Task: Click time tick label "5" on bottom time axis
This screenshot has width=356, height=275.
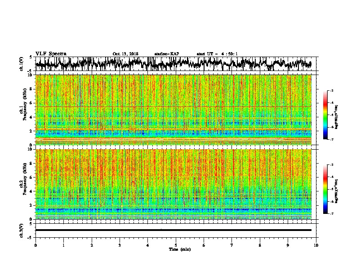Action: [x=176, y=245]
